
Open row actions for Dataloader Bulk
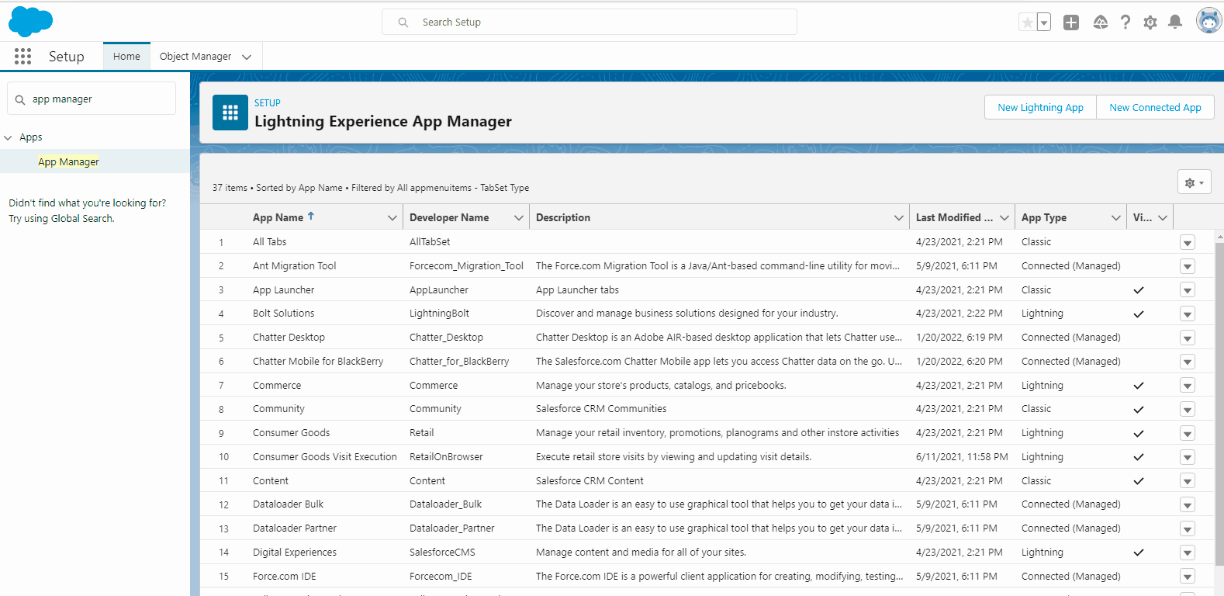click(1187, 504)
